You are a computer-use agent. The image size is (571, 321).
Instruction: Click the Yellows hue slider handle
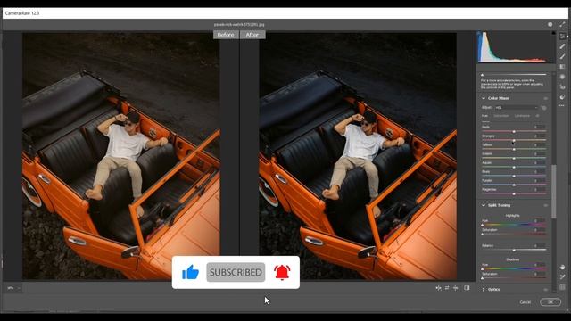(x=514, y=149)
